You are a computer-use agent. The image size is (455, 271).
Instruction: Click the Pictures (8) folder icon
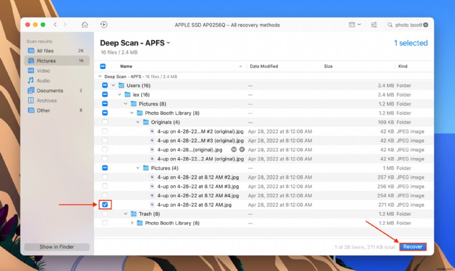(x=134, y=104)
